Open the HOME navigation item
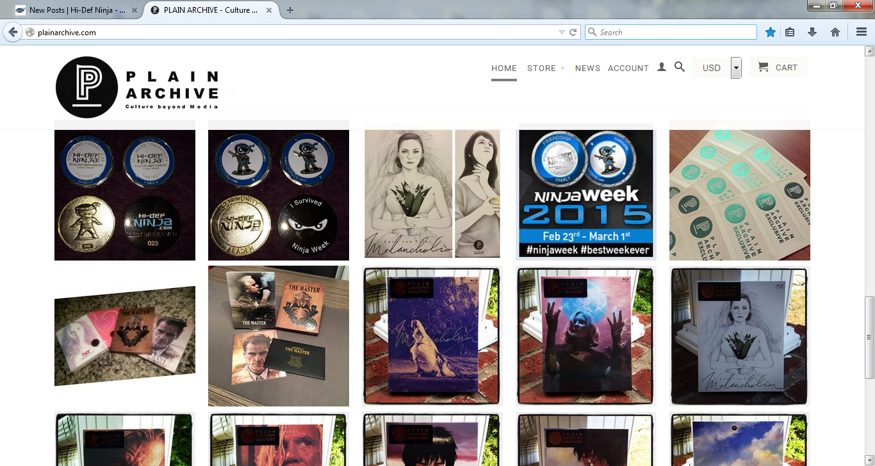This screenshot has height=466, width=875. [504, 68]
